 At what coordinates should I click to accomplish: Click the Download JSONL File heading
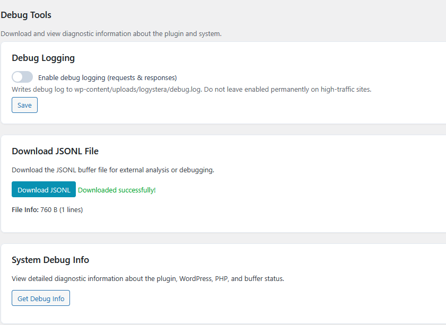(x=55, y=151)
